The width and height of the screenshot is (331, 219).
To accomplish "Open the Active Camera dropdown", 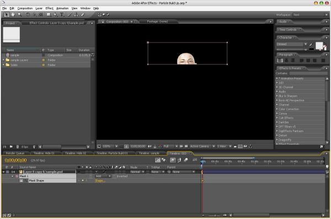I will click(202, 146).
